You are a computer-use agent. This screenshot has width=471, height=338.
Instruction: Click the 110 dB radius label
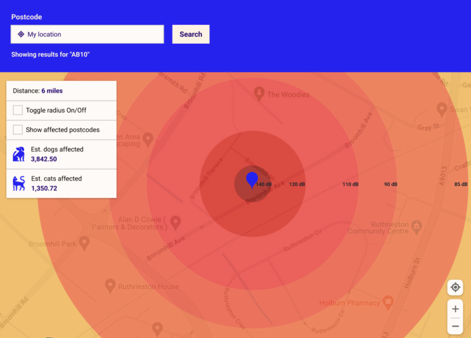tap(350, 184)
